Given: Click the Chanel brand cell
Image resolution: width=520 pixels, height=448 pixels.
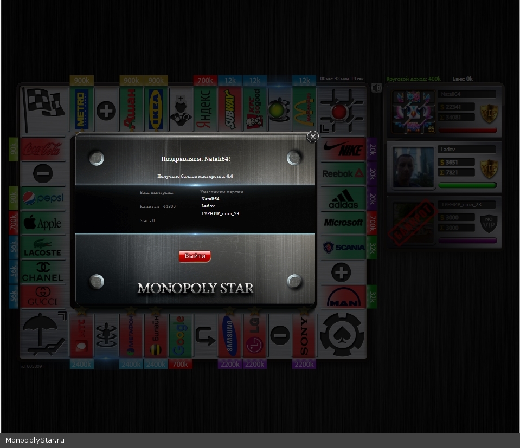Looking at the screenshot, I should [x=43, y=272].
